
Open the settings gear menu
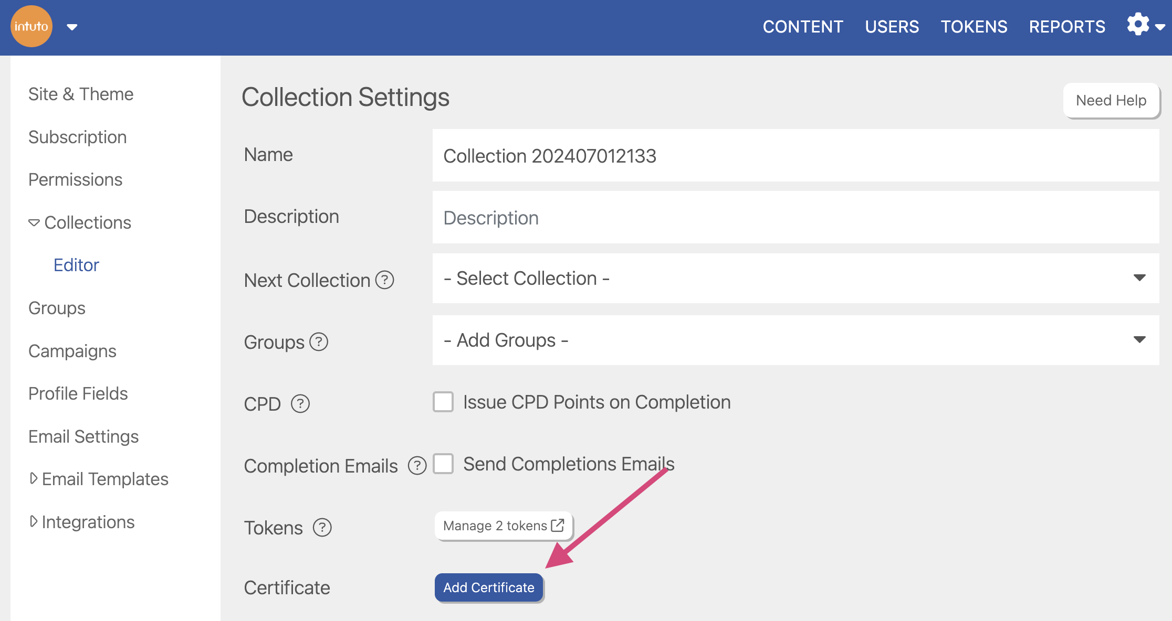(x=1138, y=25)
